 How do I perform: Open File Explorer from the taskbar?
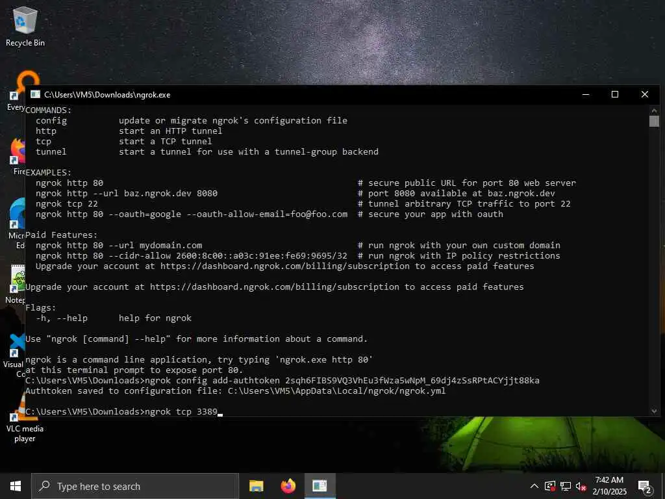tap(256, 486)
